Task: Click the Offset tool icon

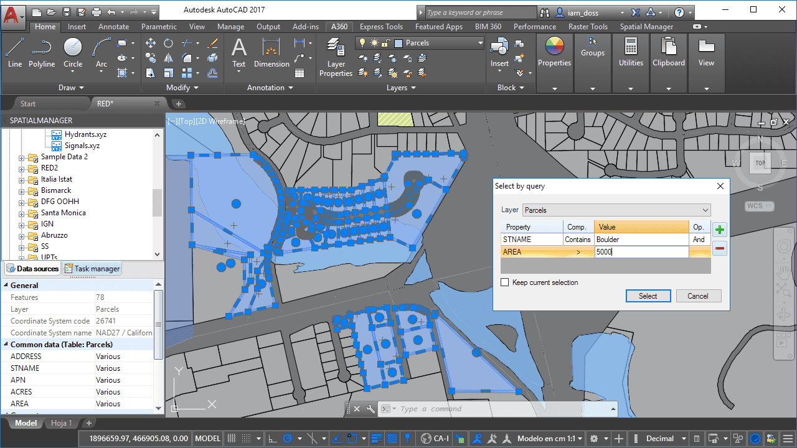Action: (212, 73)
